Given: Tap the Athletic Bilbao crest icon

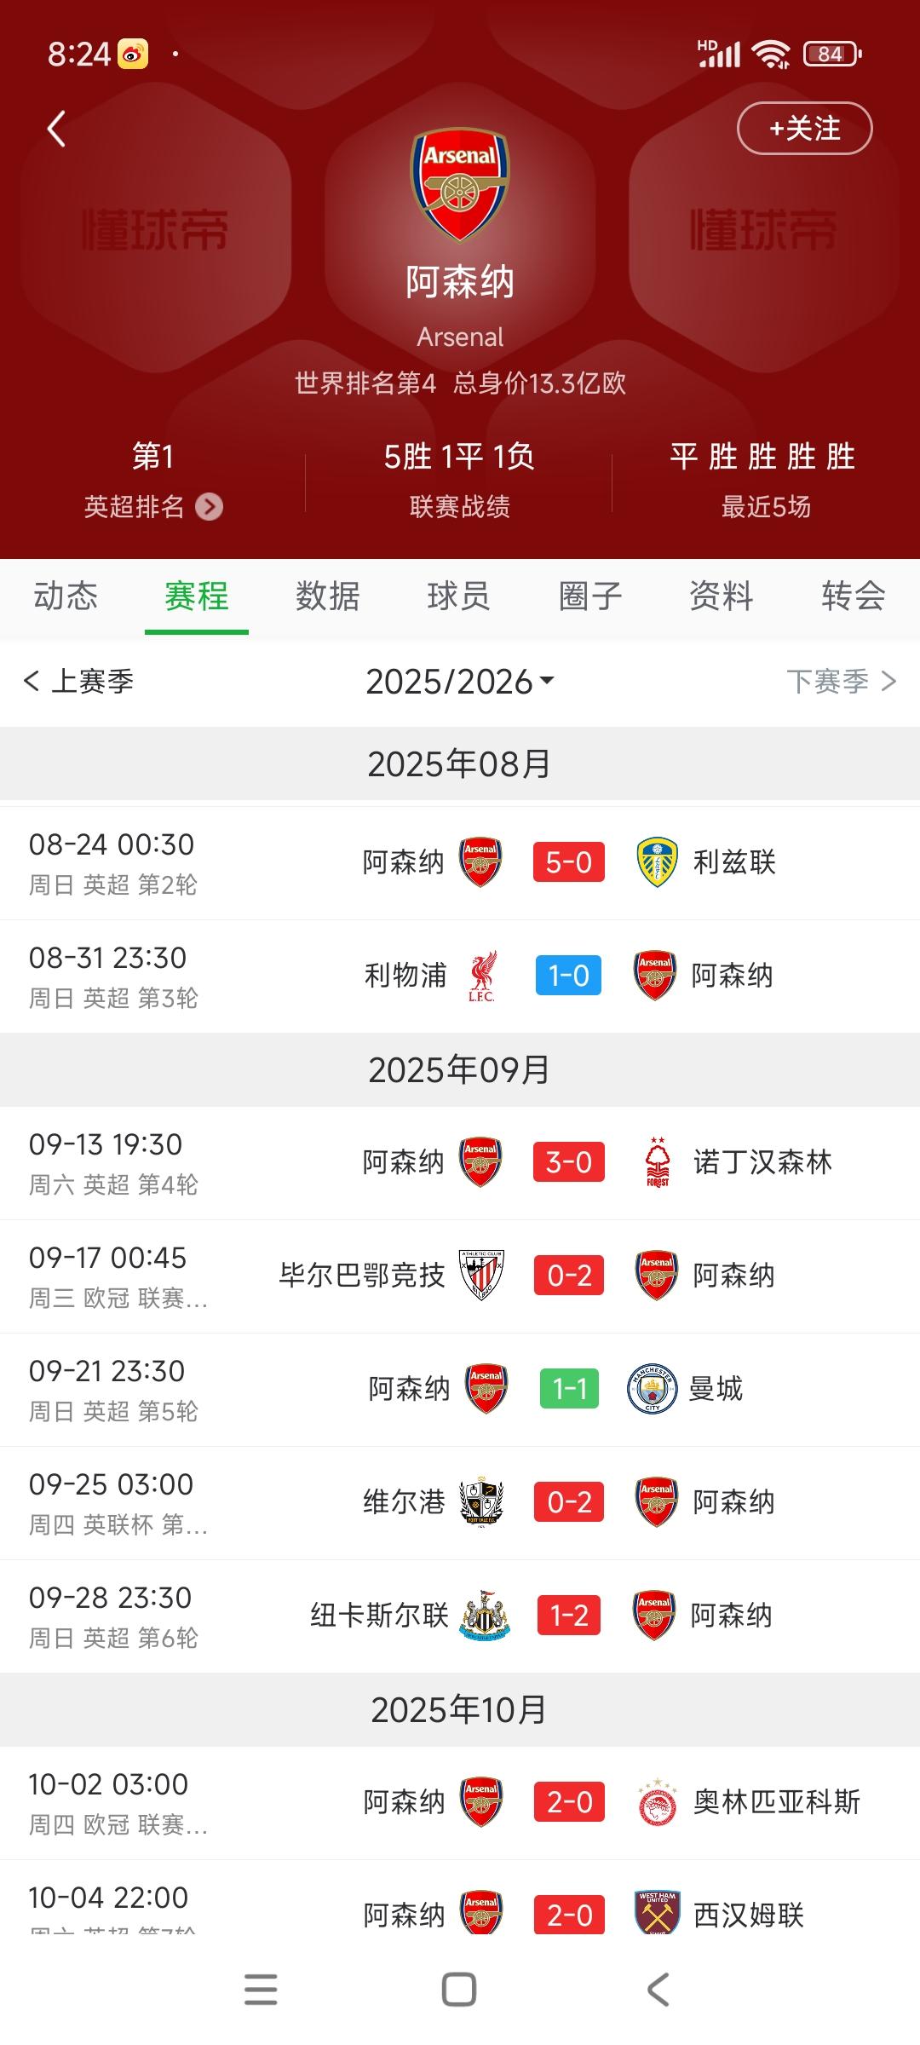Looking at the screenshot, I should tap(481, 1276).
